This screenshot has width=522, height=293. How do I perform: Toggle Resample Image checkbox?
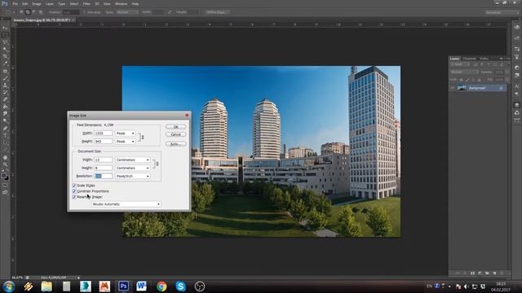tap(74, 197)
